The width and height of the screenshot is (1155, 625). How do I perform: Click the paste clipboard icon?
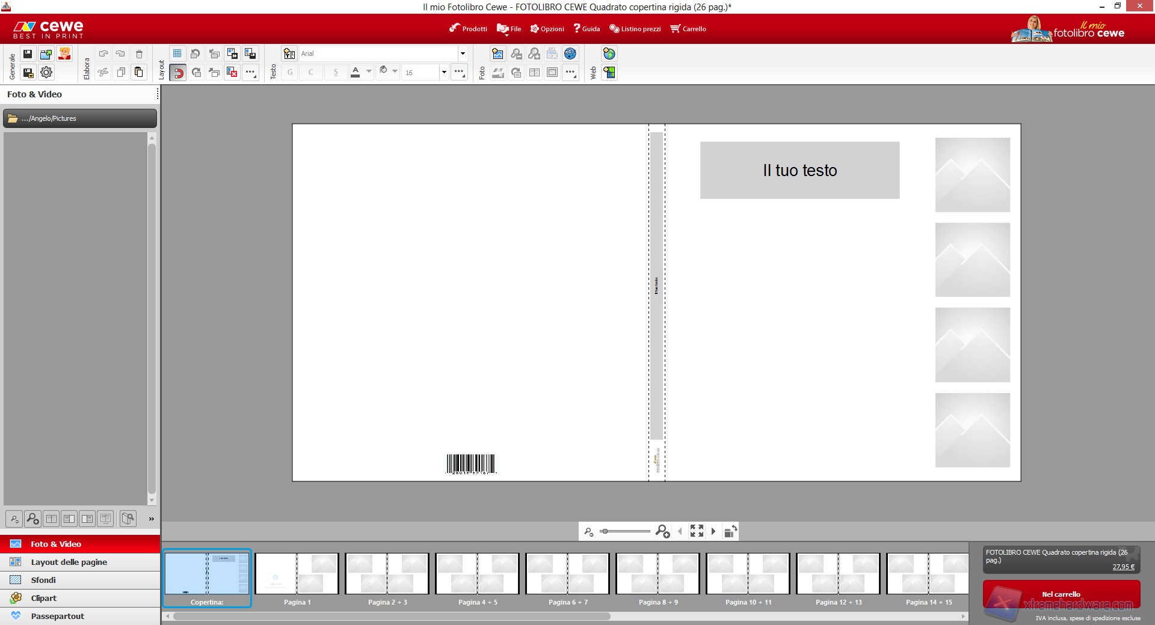pos(139,73)
